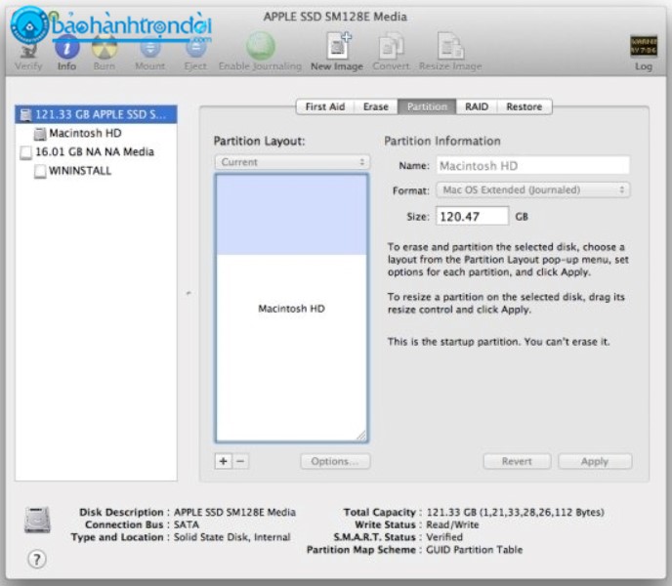
Task: Open Help with the question mark button
Action: 37,559
